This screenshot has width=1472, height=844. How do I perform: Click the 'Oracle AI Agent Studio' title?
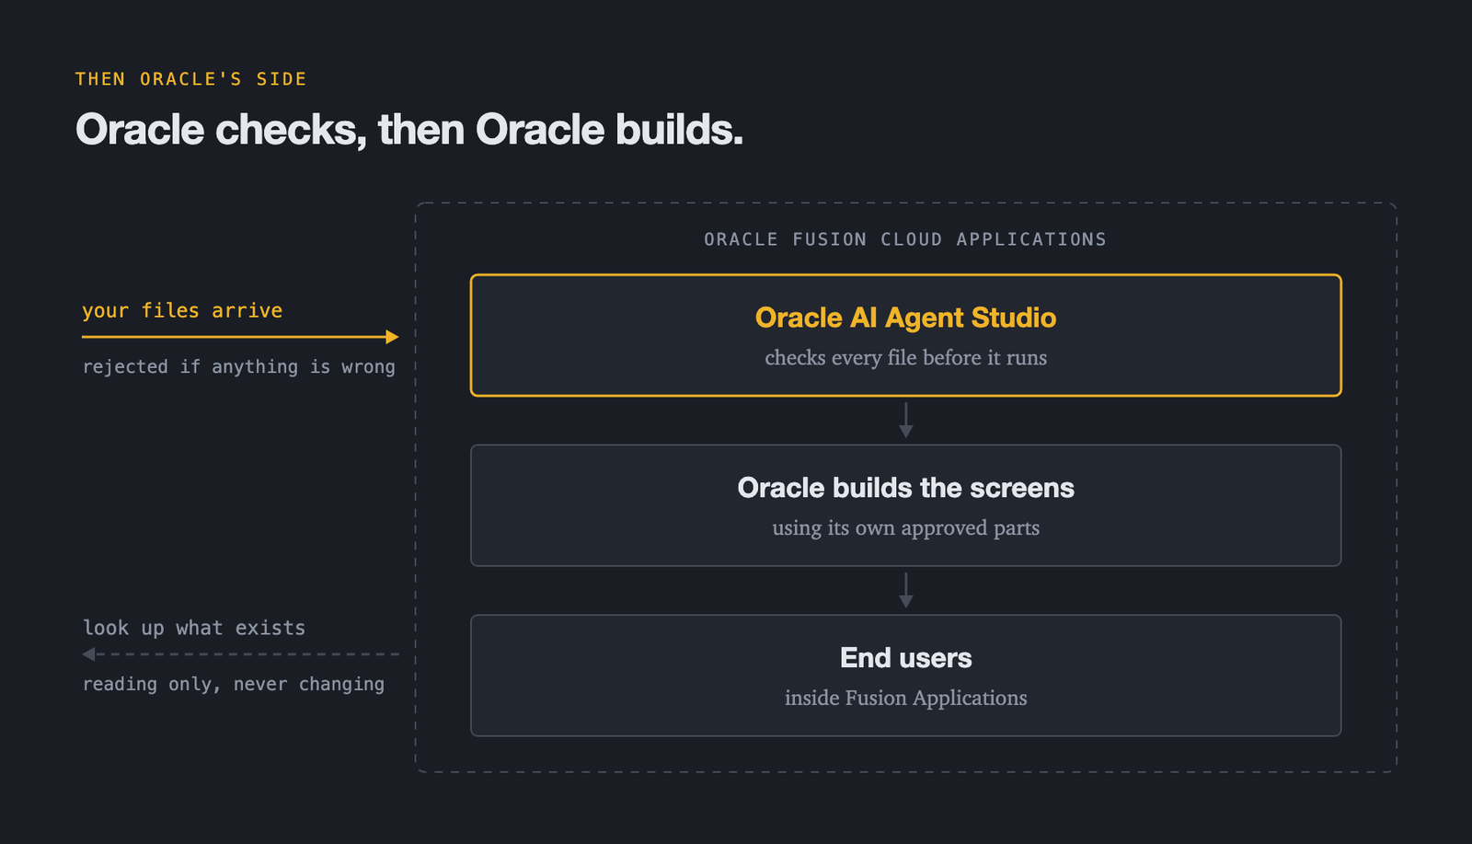pyautogui.click(x=905, y=318)
